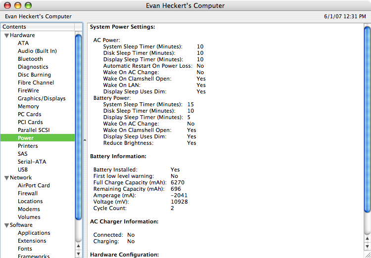This screenshot has width=371, height=258.
Task: Select Firewall under Network
Action: click(x=27, y=193)
